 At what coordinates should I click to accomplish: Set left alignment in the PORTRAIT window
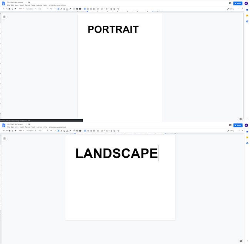85,9
